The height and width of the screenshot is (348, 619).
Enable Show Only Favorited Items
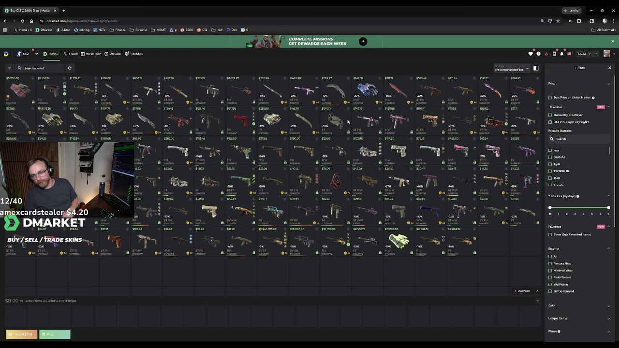click(550, 234)
